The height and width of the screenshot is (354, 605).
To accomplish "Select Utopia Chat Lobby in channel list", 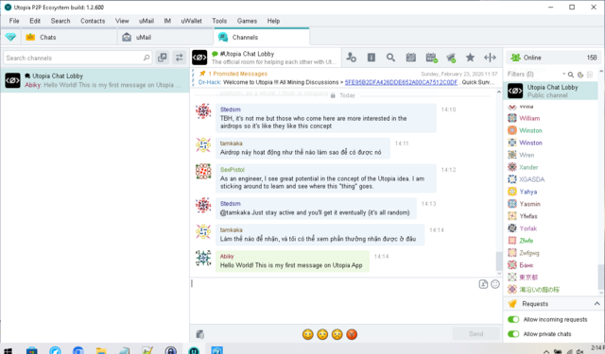I will click(95, 80).
